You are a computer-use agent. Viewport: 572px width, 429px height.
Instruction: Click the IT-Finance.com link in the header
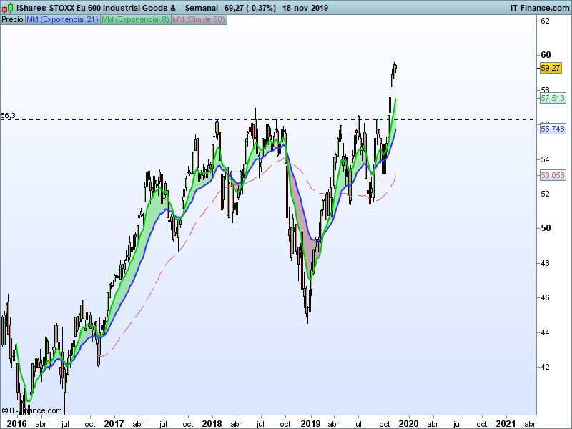540,8
